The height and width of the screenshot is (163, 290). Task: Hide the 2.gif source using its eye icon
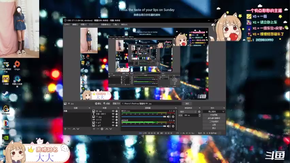tap(113, 122)
